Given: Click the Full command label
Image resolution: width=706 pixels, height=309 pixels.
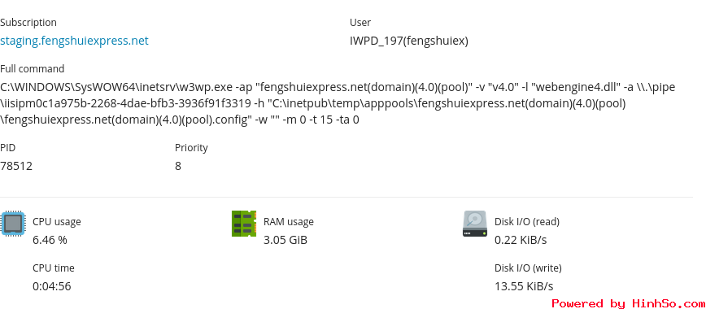Looking at the screenshot, I should pos(32,69).
